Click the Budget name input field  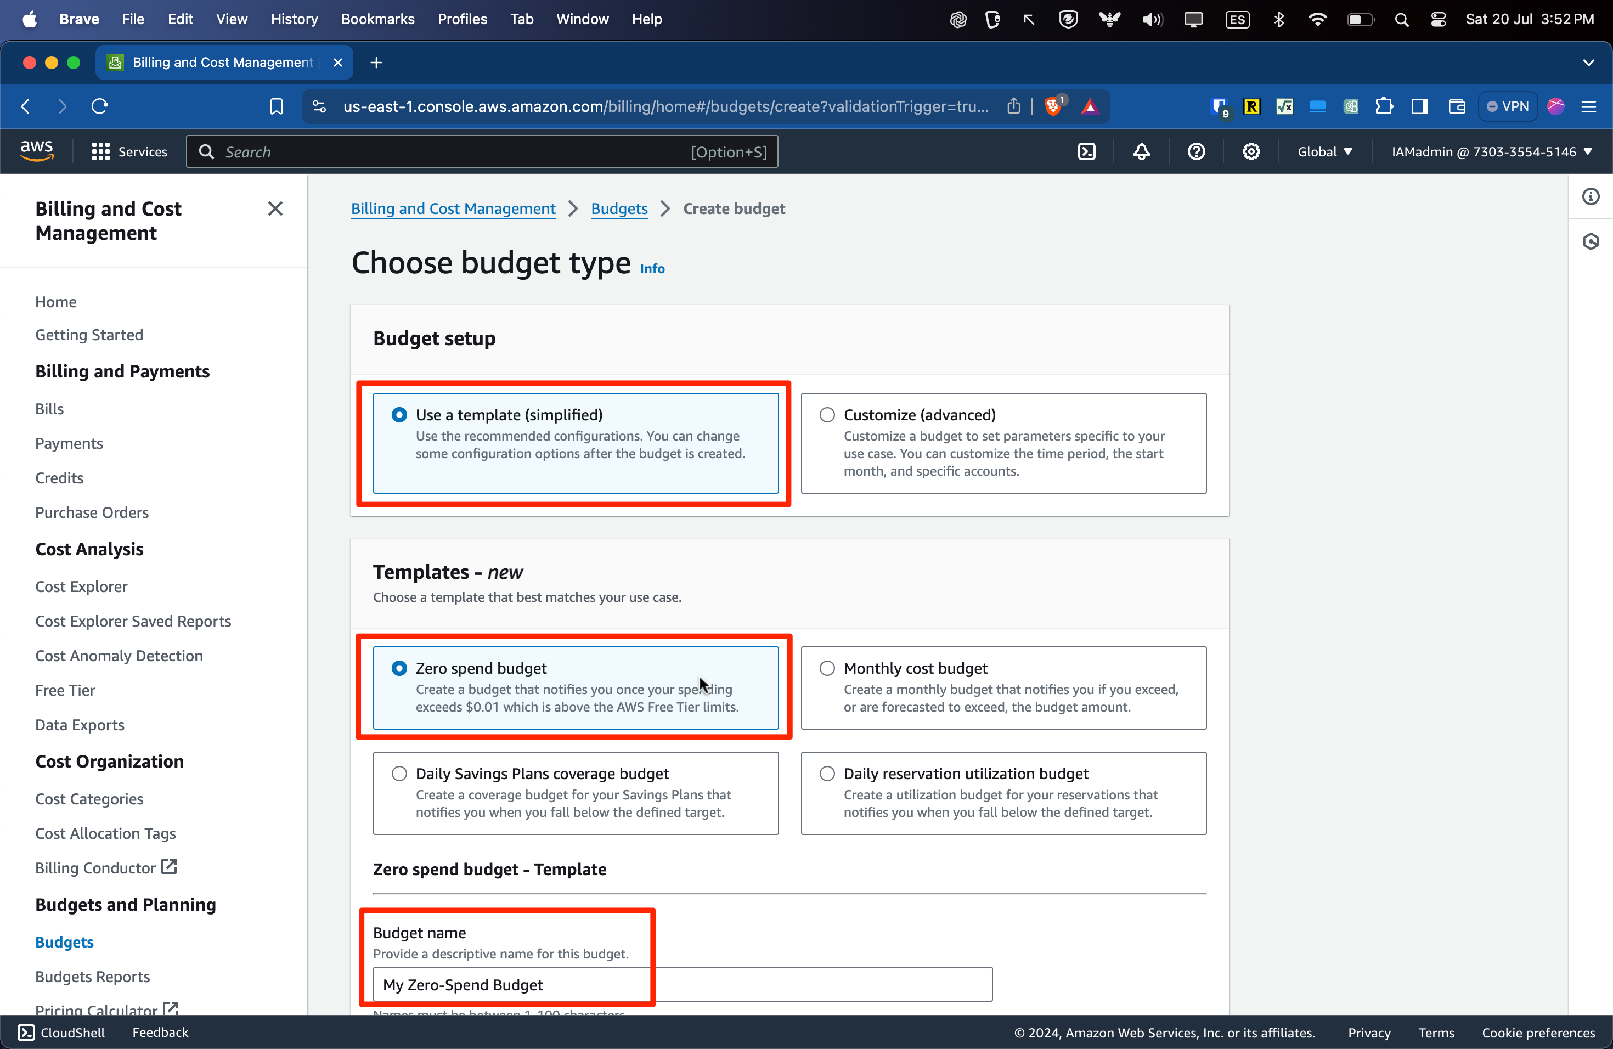tap(682, 984)
